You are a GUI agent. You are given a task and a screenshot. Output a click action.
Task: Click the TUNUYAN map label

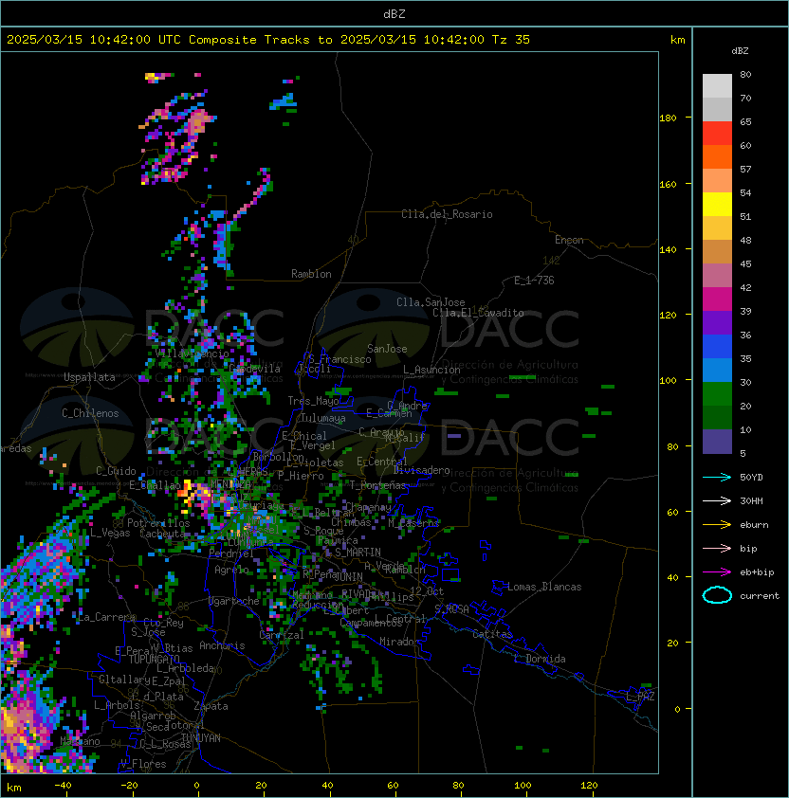pyautogui.click(x=201, y=738)
